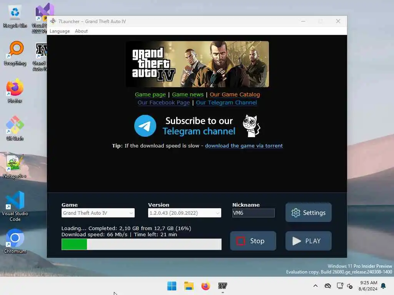The image size is (394, 295).
Task: Click the cat mascot image
Action: 251,126
